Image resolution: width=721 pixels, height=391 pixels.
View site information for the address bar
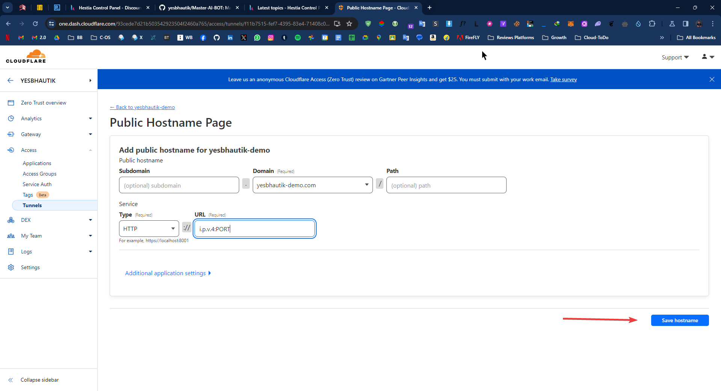click(52, 24)
